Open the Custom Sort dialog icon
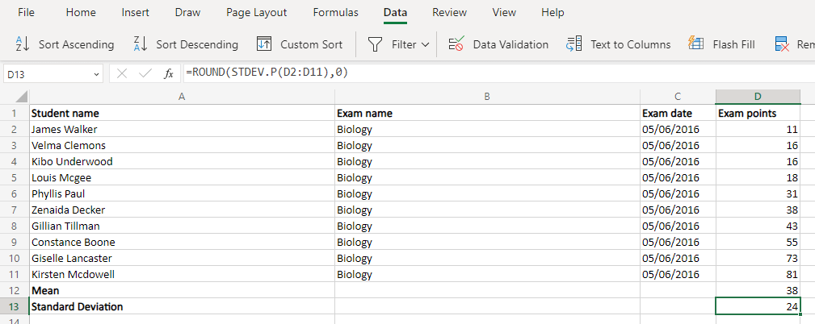The height and width of the screenshot is (324, 815). [264, 44]
